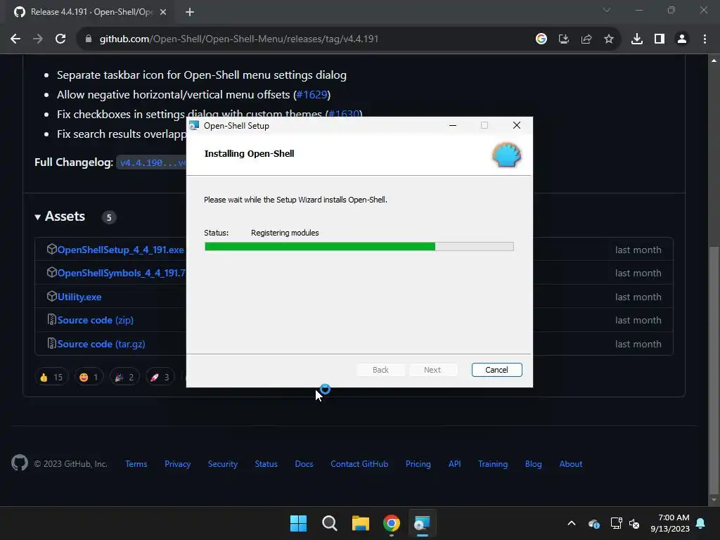Bookmark this page with the star icon

[x=609, y=39]
